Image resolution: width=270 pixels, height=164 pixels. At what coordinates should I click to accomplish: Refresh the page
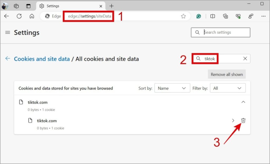coord(19,16)
